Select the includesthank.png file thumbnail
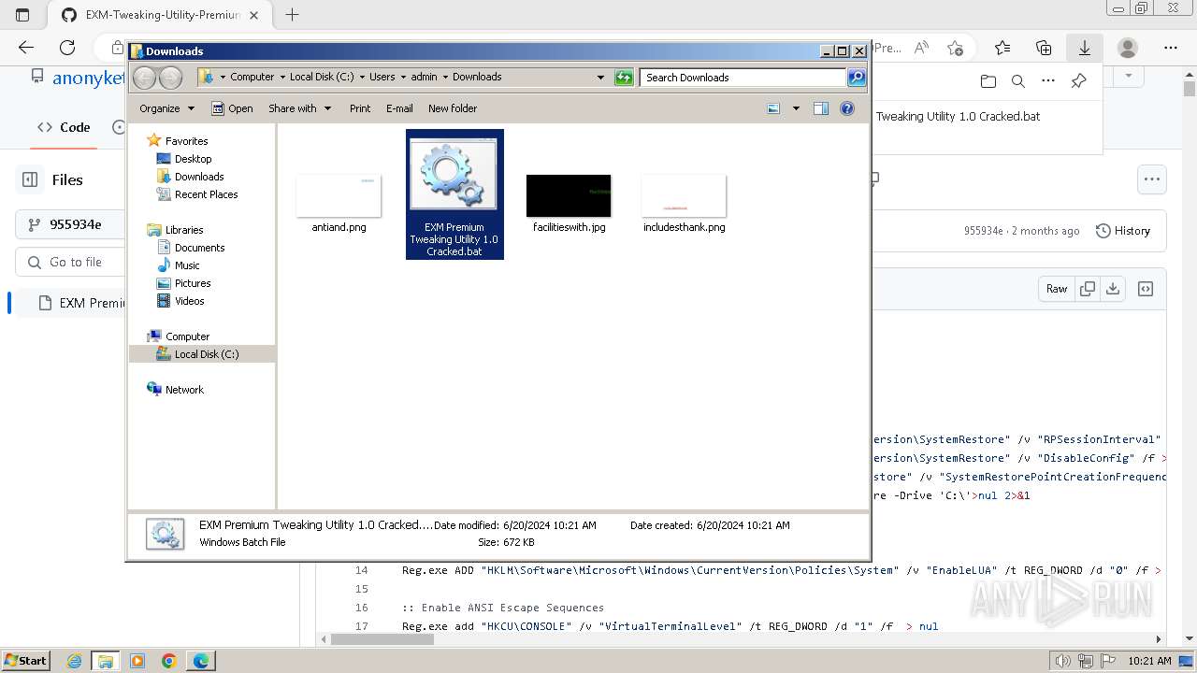 [x=684, y=196]
